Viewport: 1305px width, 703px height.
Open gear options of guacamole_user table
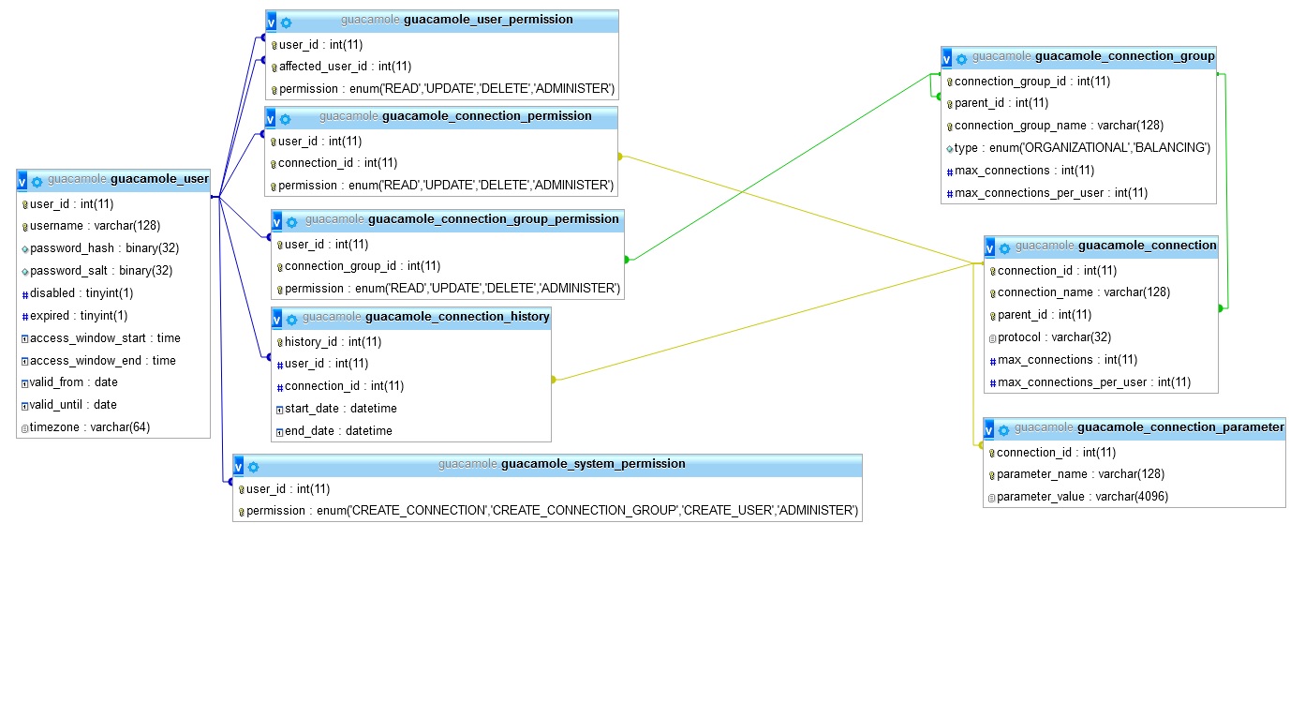point(37,182)
